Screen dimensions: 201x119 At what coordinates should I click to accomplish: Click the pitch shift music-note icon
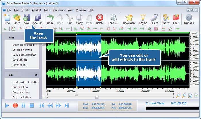pos(170,29)
